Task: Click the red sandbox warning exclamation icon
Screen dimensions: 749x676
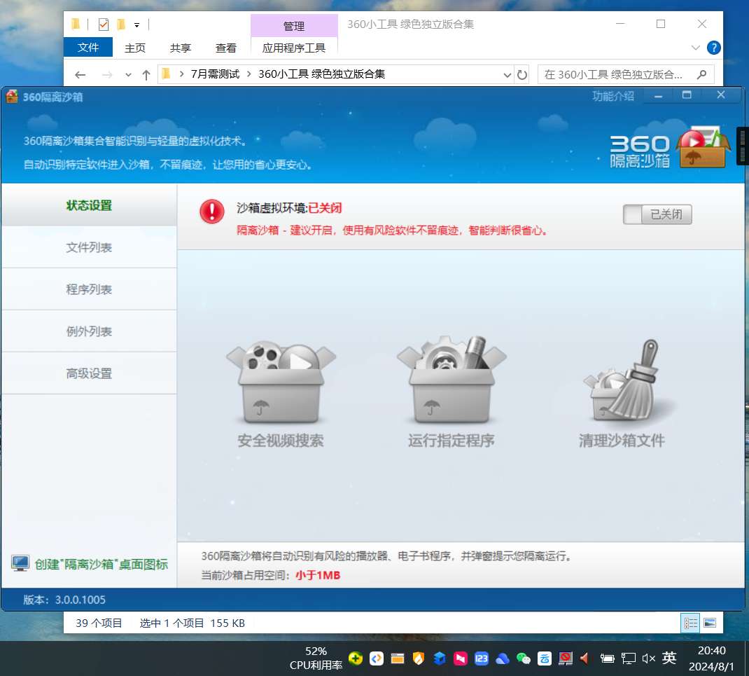Action: tap(212, 212)
